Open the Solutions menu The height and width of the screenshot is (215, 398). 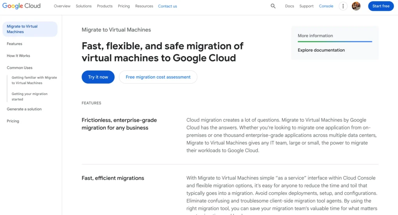pos(84,6)
